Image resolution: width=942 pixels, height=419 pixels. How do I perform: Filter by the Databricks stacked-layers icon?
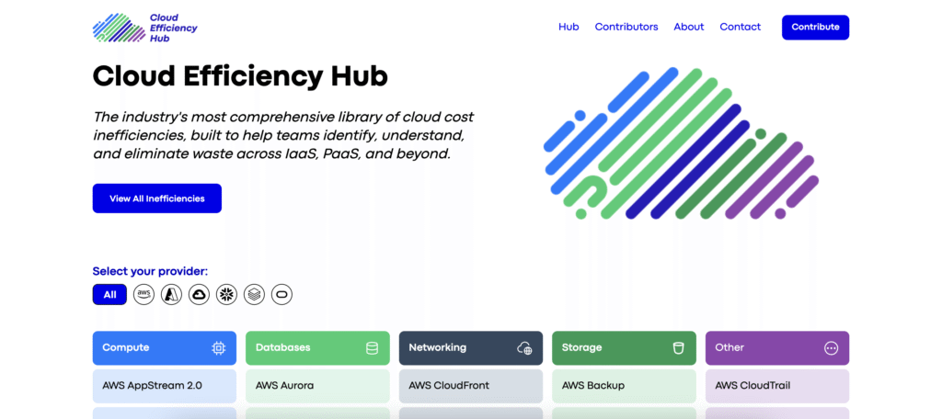point(254,294)
